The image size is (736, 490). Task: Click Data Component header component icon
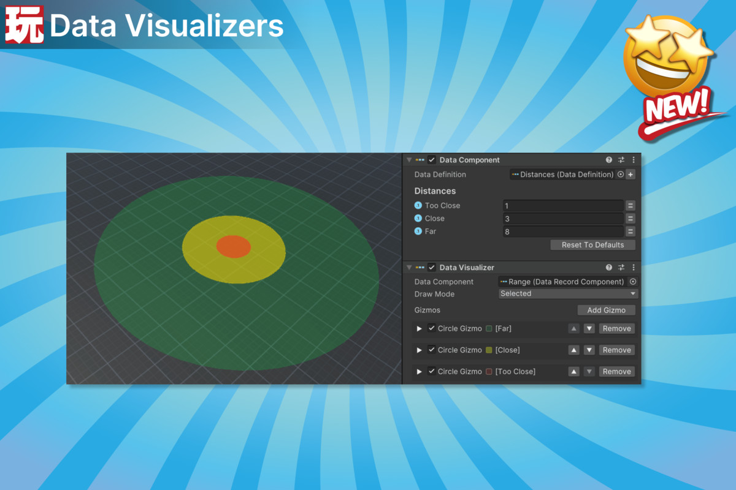pos(420,160)
